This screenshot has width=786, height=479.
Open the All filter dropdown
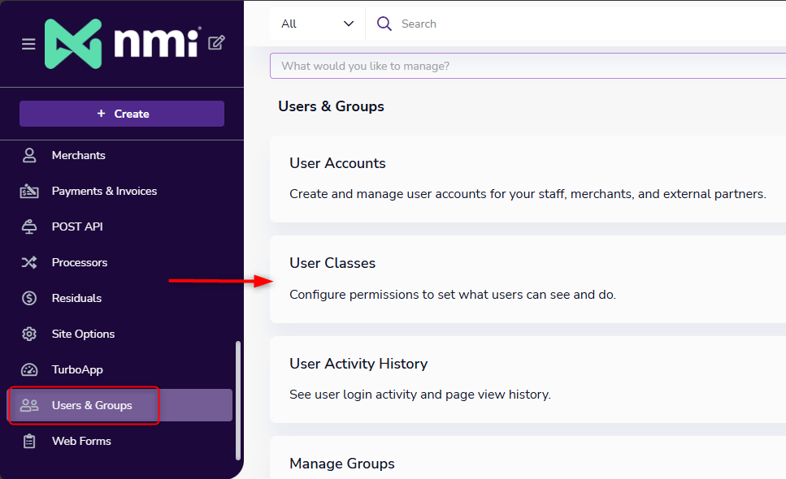click(317, 24)
